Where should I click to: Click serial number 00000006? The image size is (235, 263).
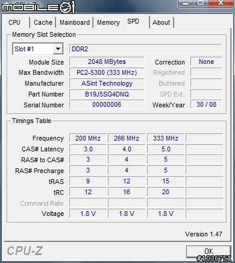(107, 104)
